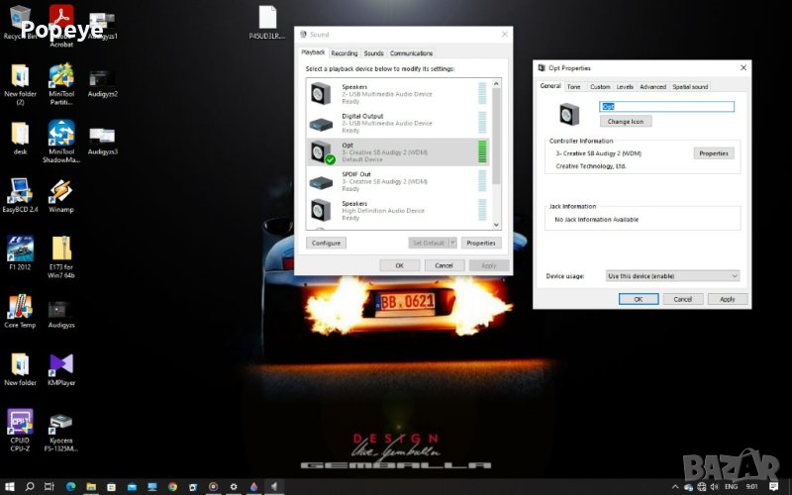Open the CPUID CPU-Z desktop icon
Screen dimensions: 792x495
point(20,423)
